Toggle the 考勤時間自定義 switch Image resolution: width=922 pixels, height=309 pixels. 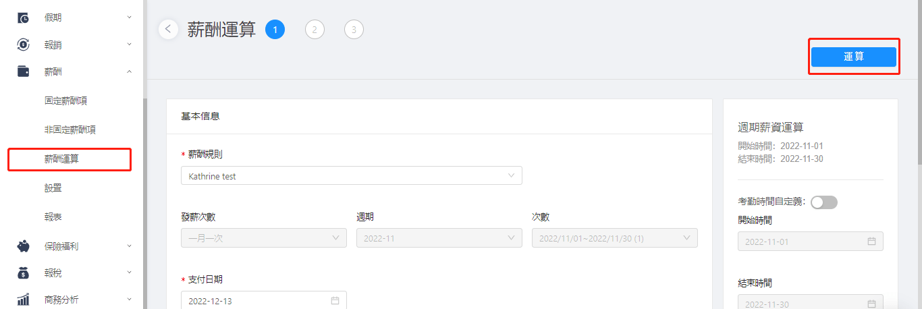point(824,202)
